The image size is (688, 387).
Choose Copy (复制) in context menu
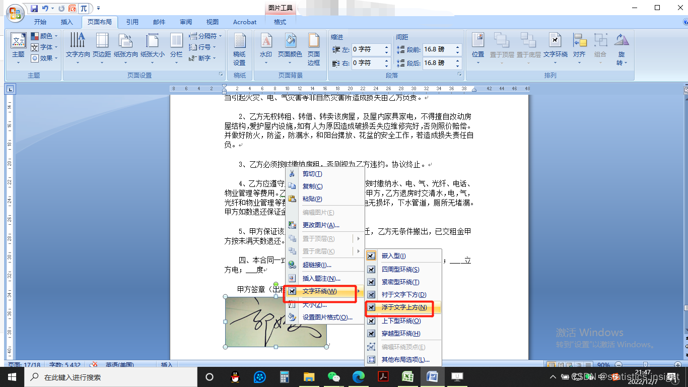[325, 186]
